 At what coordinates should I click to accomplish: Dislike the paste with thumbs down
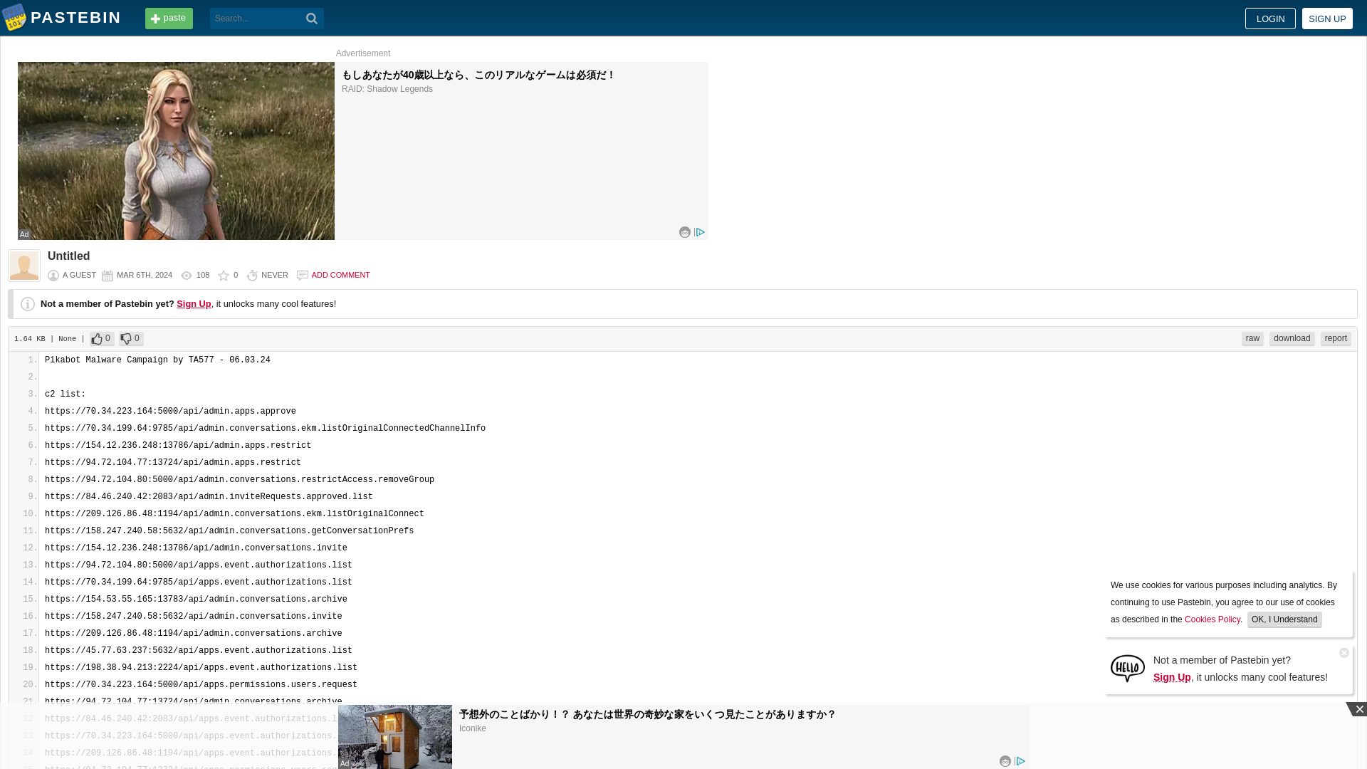(x=131, y=339)
